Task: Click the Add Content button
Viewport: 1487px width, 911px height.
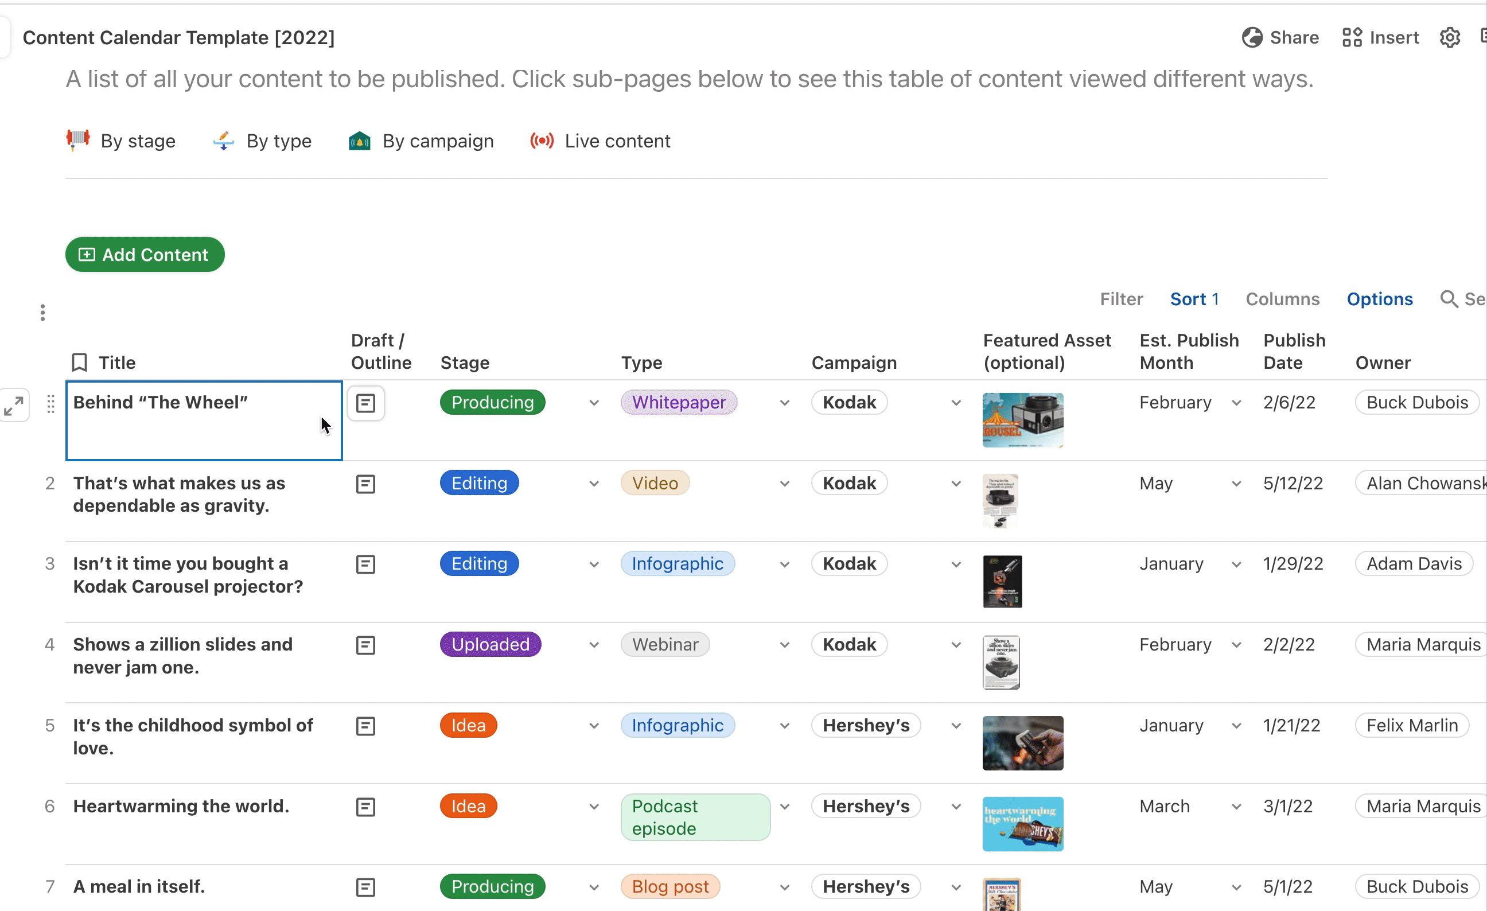Action: click(145, 255)
